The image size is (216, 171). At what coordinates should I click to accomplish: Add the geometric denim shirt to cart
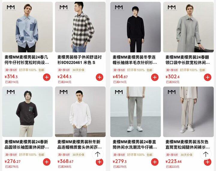[x=47, y=77]
